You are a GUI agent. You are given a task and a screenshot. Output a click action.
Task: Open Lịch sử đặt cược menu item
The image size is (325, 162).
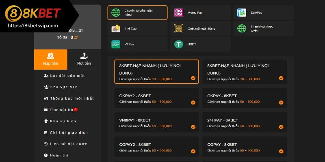pyautogui.click(x=67, y=144)
